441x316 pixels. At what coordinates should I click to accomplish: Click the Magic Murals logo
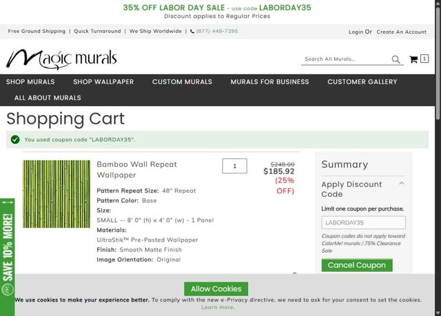(61, 59)
